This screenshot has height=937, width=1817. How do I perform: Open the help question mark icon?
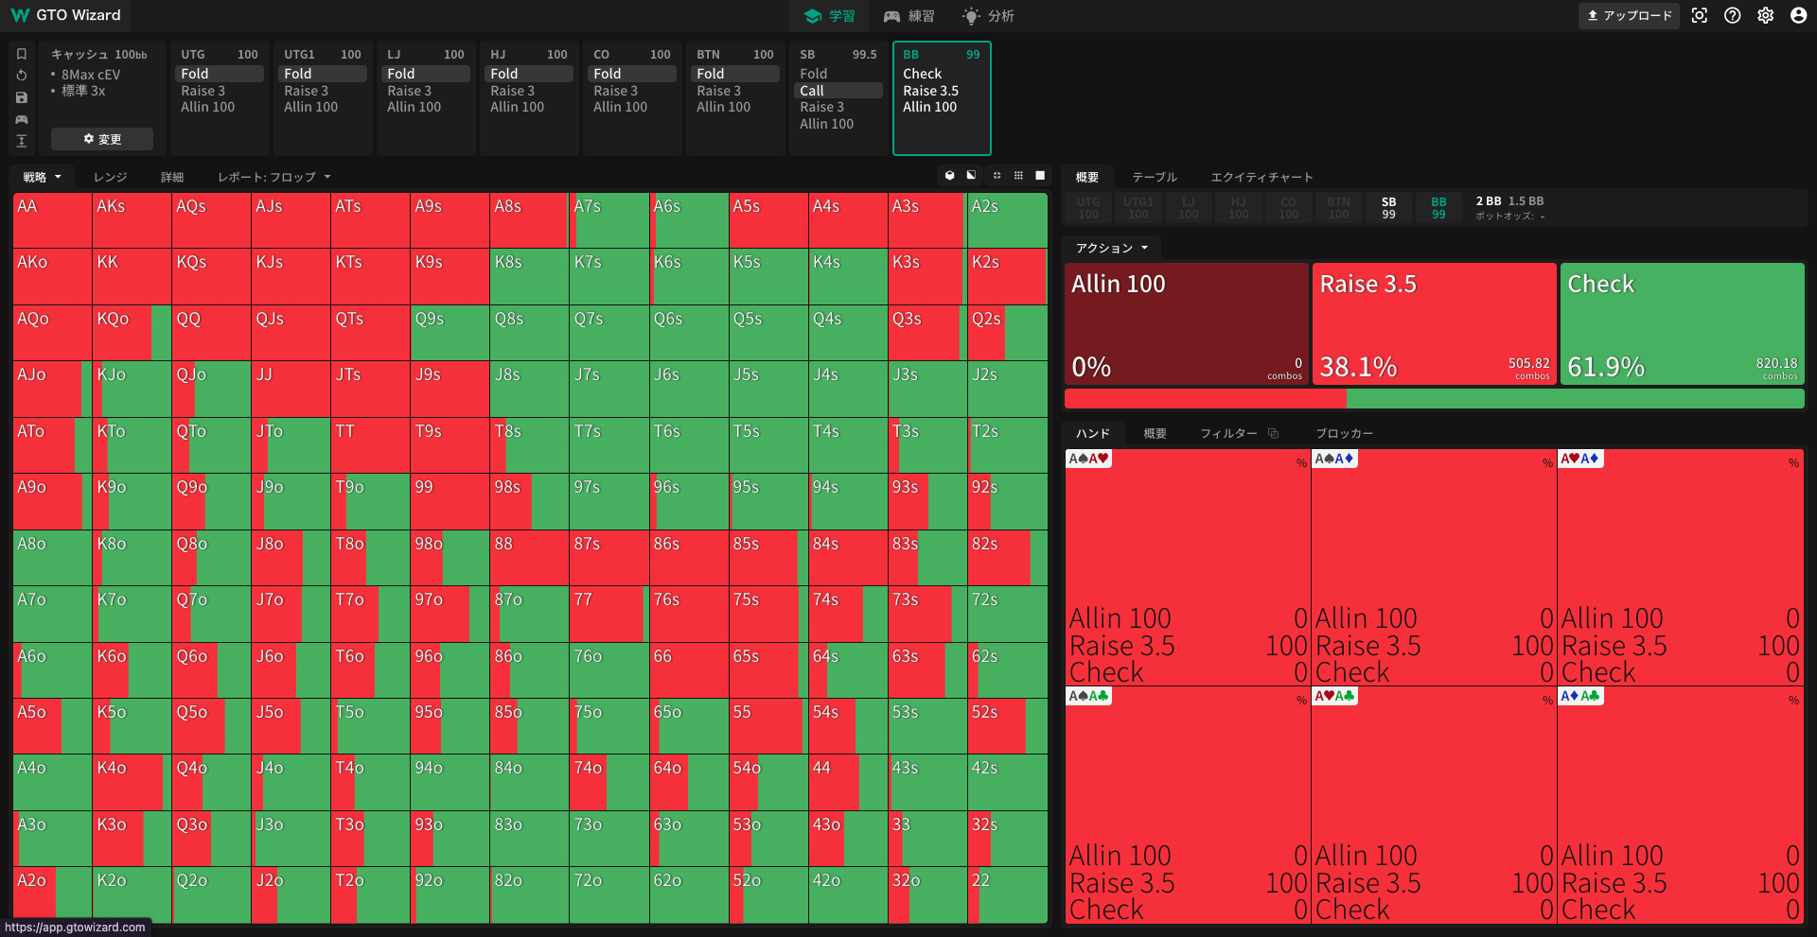pos(1733,15)
